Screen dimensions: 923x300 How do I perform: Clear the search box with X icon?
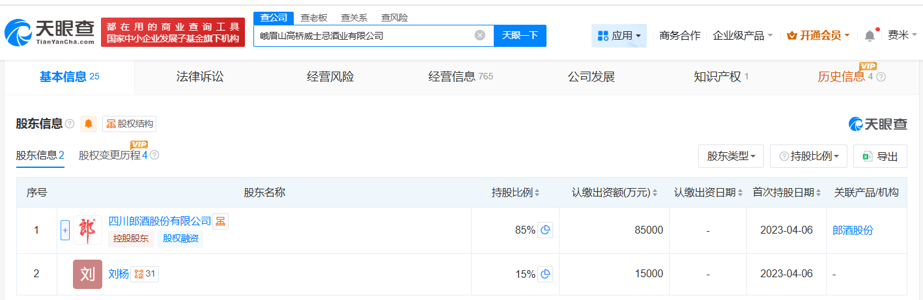tap(480, 36)
